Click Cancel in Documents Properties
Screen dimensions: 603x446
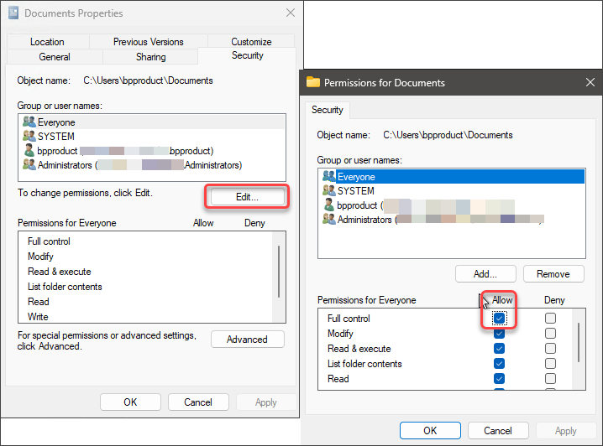[198, 402]
